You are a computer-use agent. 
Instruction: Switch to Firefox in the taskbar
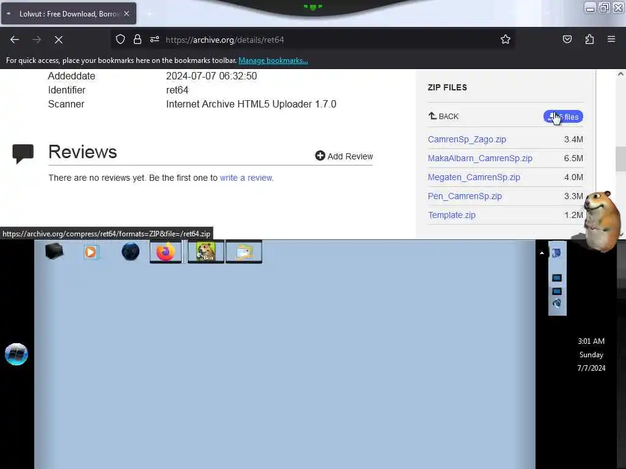[x=166, y=252]
